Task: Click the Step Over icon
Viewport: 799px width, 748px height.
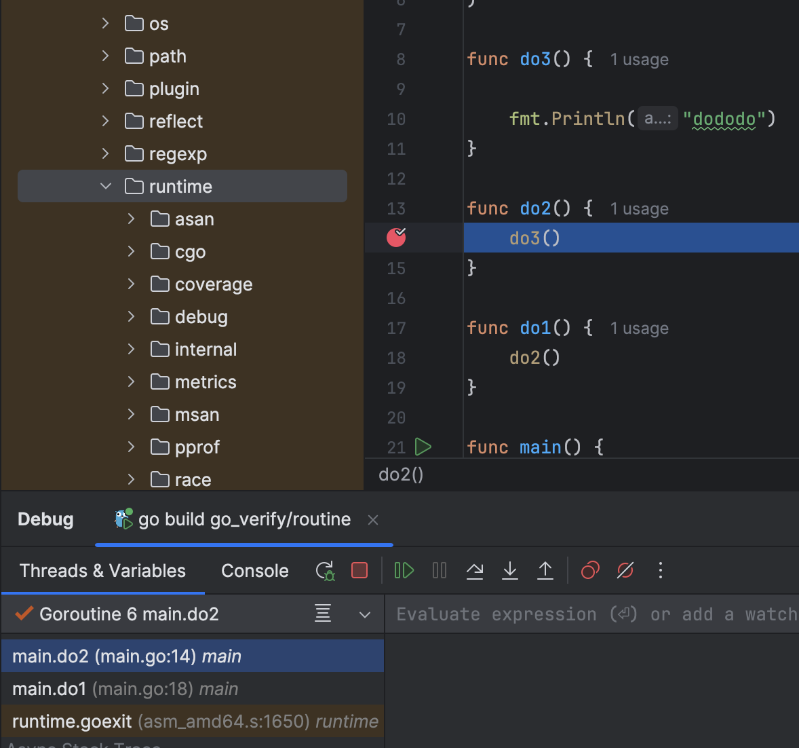Action: (474, 570)
